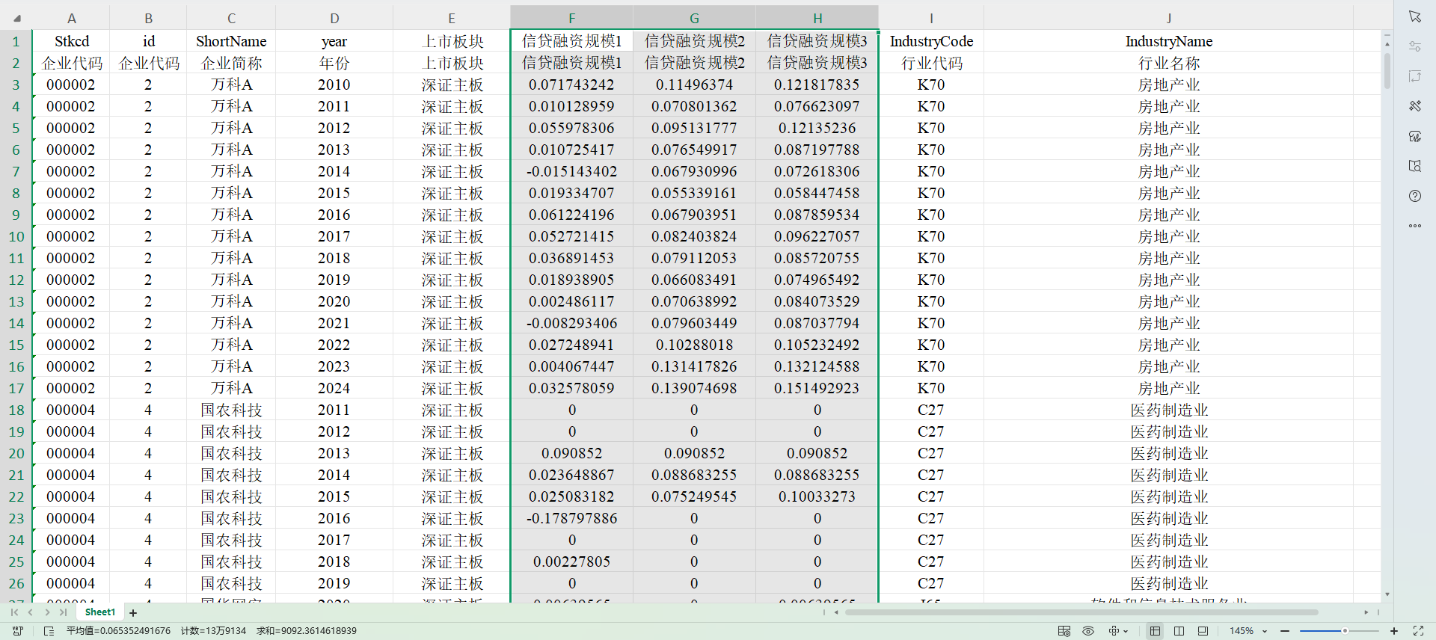
Task: Click the three-dot more options icon
Action: point(1414,225)
